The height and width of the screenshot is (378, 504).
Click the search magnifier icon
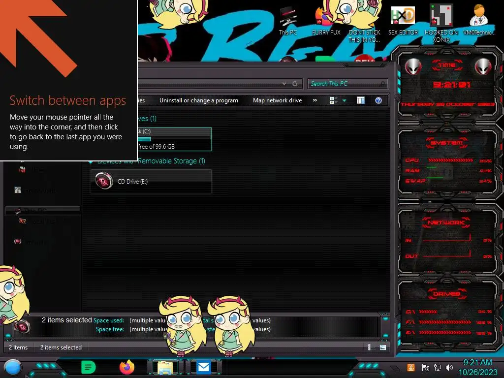point(382,84)
